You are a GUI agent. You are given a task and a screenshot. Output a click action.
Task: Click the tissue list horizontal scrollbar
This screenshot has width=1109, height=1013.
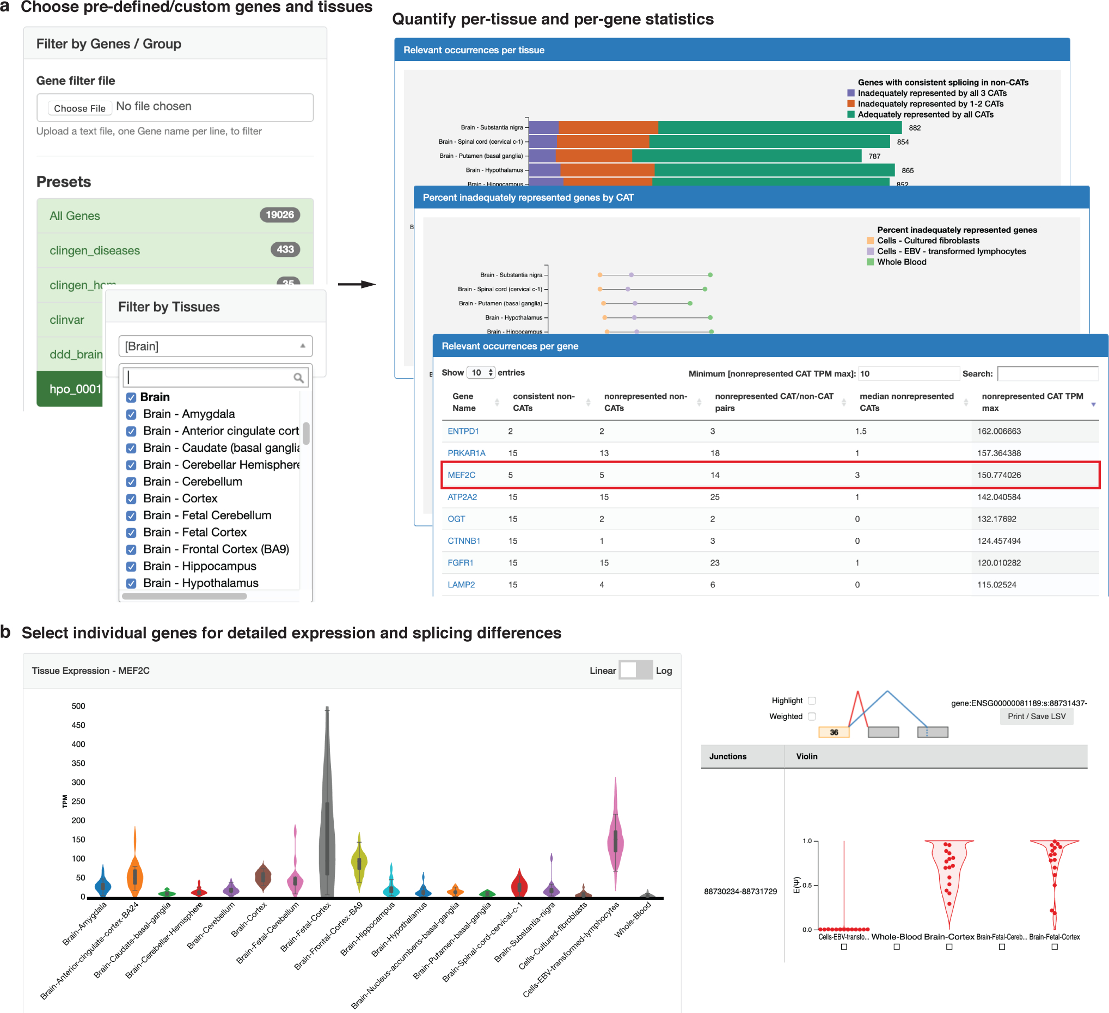(x=184, y=596)
